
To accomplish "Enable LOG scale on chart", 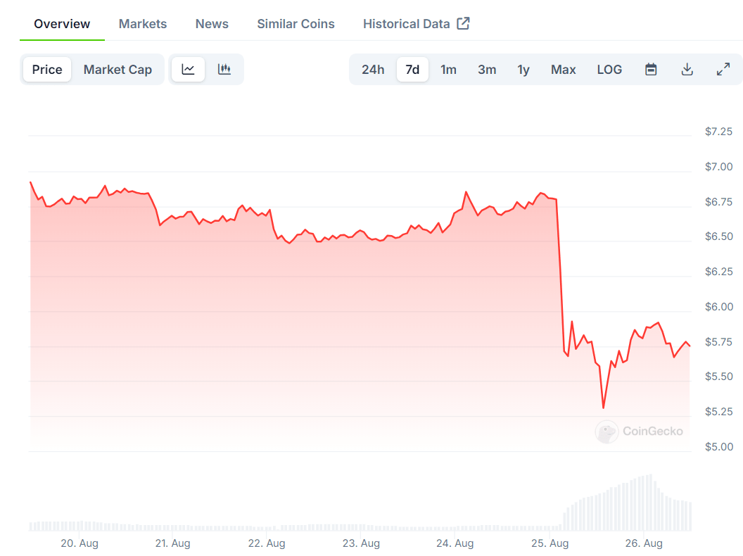I will [x=609, y=69].
